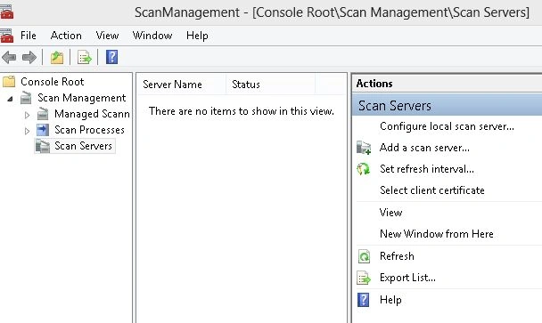Collapse the Scan Management tree node

[x=10, y=99]
